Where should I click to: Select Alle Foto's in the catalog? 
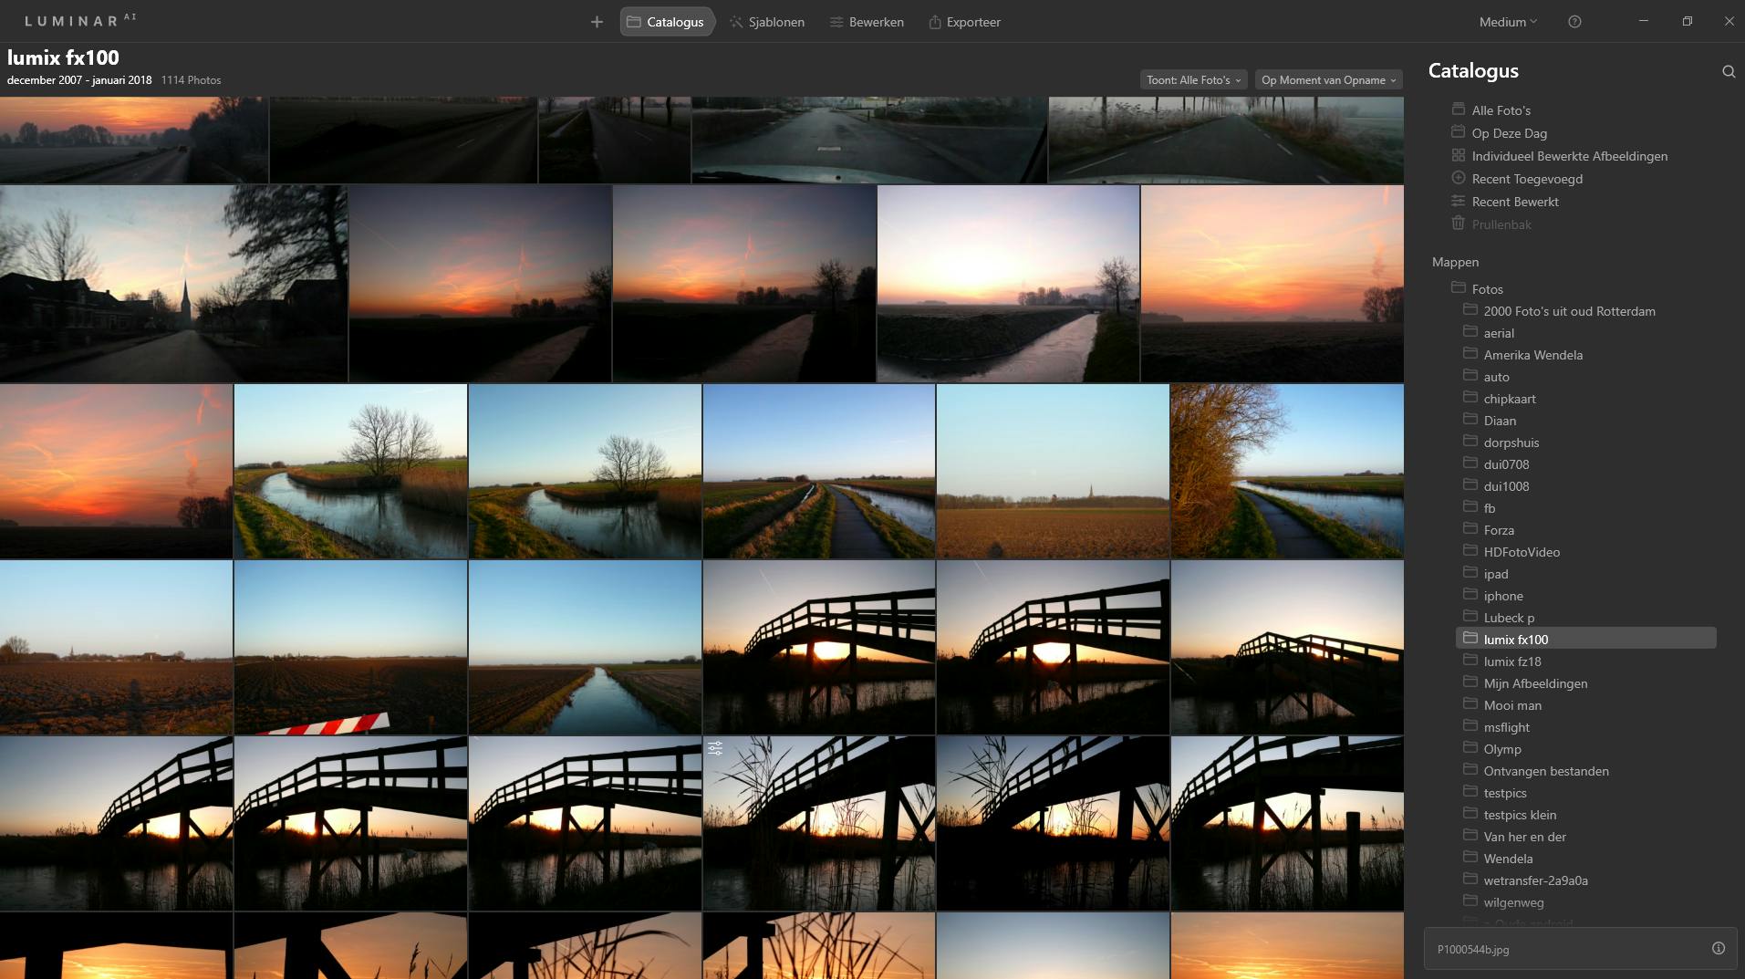coord(1501,110)
